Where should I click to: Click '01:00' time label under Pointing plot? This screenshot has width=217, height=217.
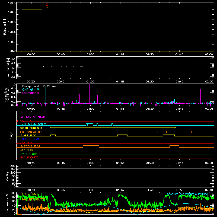click(x=90, y=55)
